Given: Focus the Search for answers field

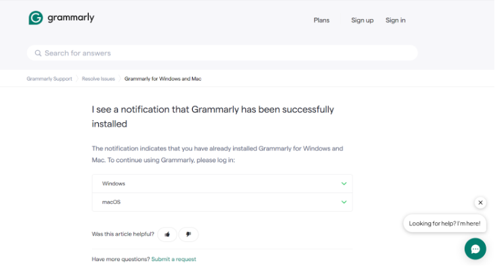Looking at the screenshot, I should coord(222,53).
